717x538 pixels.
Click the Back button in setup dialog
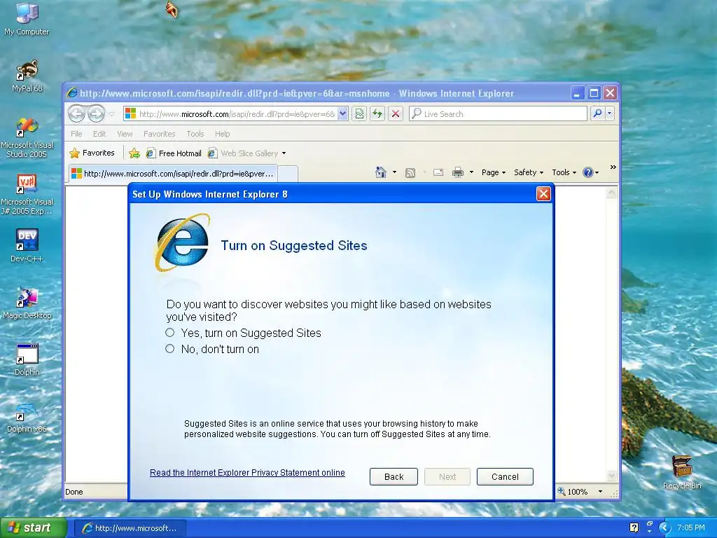[394, 476]
